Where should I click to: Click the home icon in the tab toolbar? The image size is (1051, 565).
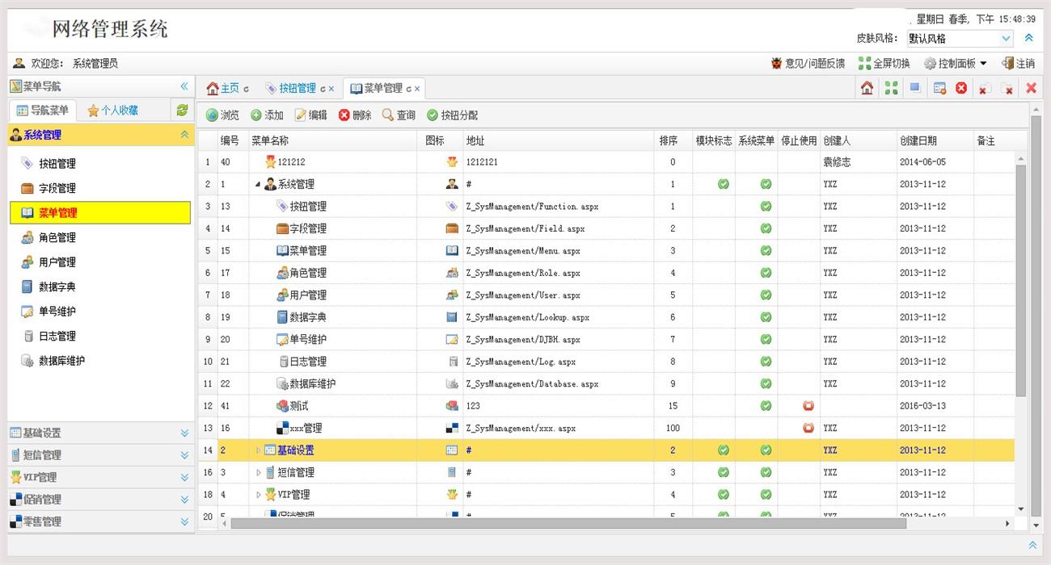tap(867, 89)
